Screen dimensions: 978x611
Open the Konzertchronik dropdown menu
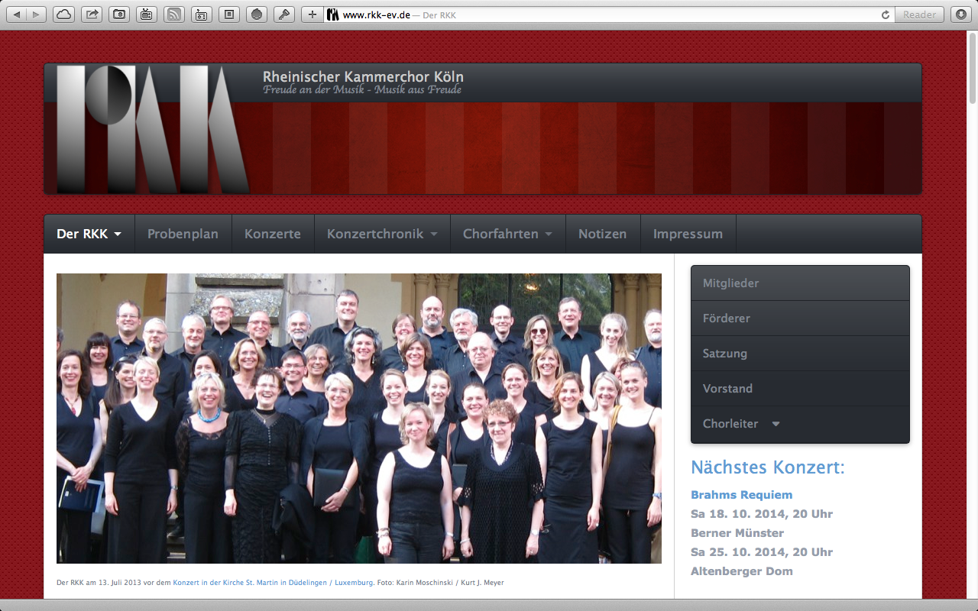pos(382,234)
